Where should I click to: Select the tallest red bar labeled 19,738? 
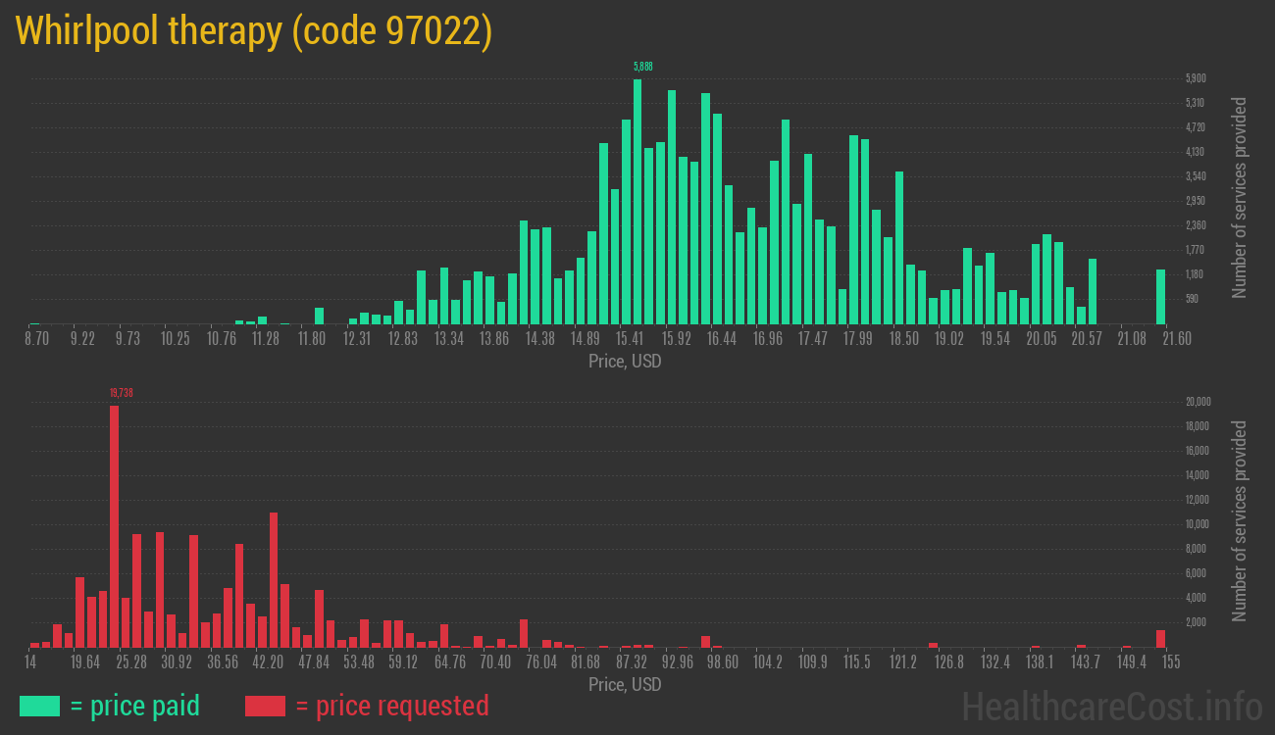tap(114, 526)
